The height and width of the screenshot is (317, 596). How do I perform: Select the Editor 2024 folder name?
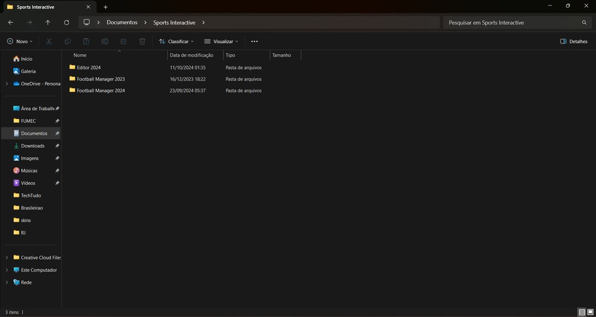click(x=88, y=68)
